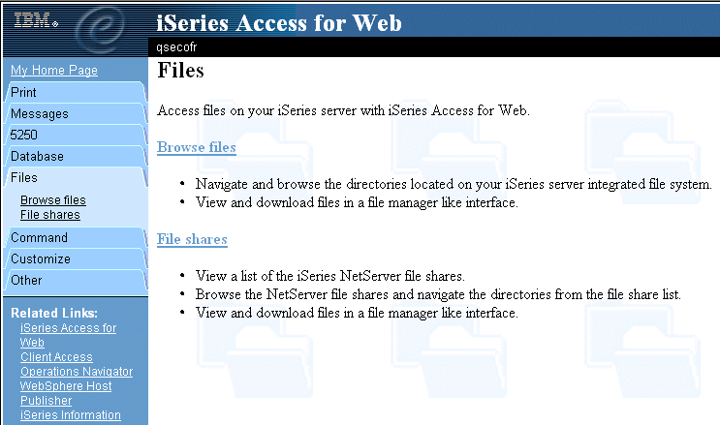720x425 pixels.
Task: Collapse the Files navigation tab
Action: point(76,177)
